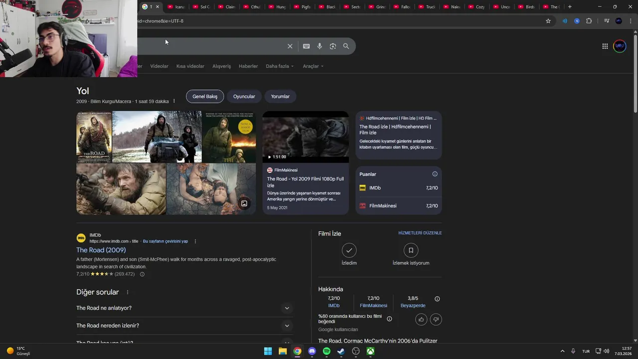Play the FilmMakinesi 1:51:00 video thumbnail

coord(306,137)
